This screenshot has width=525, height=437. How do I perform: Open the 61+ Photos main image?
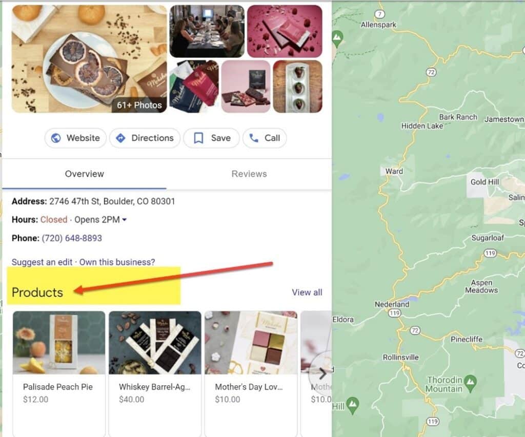pyautogui.click(x=89, y=58)
